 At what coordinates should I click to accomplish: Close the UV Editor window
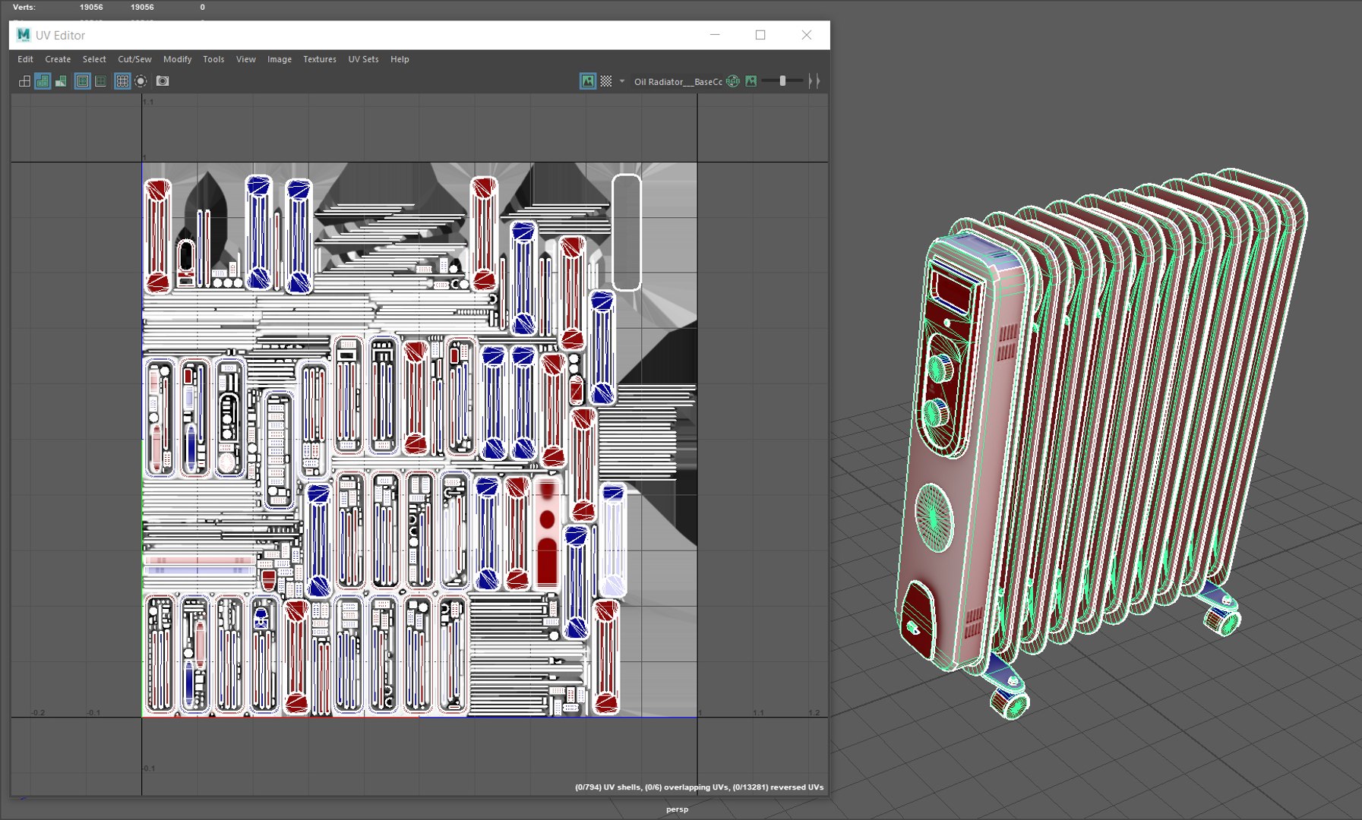click(807, 35)
